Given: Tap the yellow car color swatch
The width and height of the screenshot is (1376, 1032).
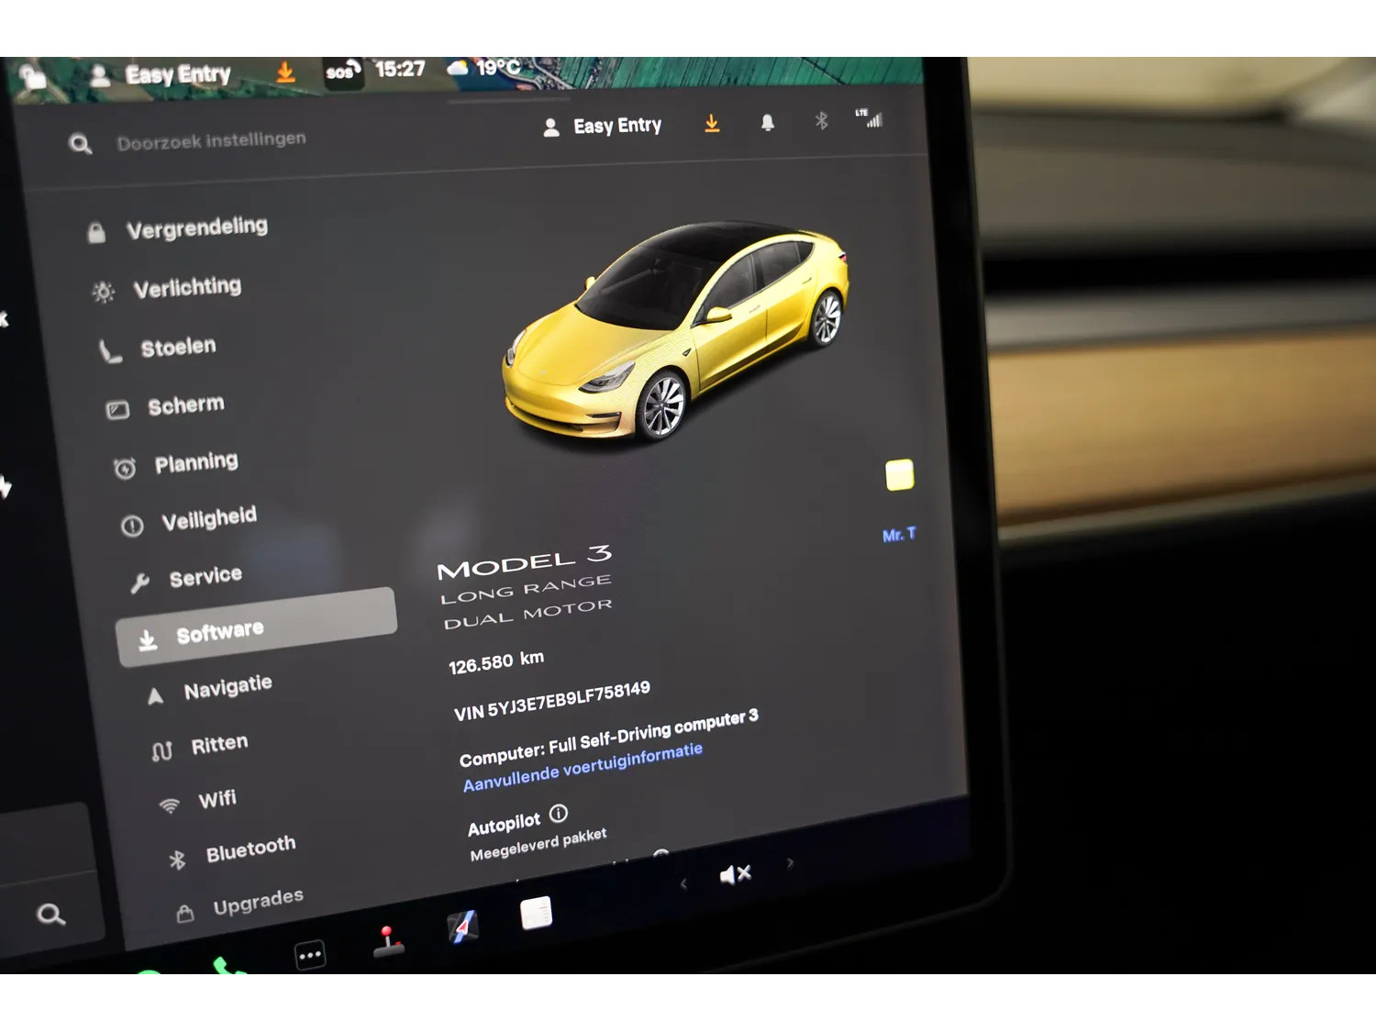Looking at the screenshot, I should point(899,475).
